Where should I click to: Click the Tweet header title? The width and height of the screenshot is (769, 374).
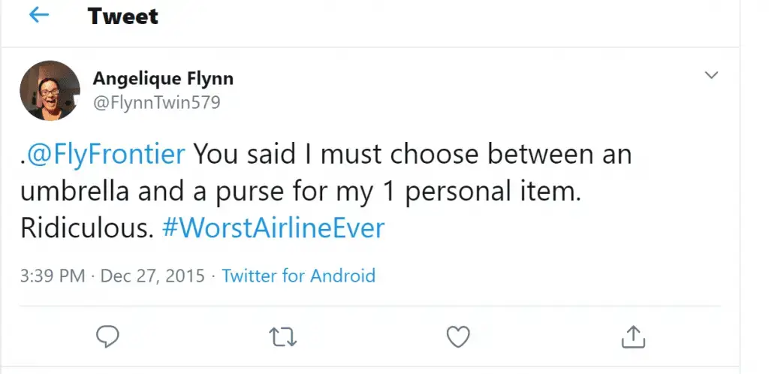123,17
